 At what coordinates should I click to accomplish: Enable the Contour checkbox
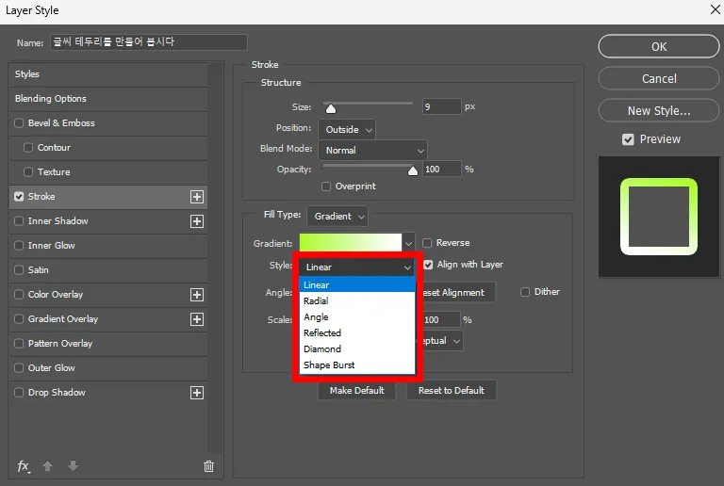28,148
